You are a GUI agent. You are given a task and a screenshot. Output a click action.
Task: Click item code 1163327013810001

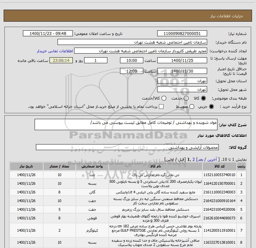point(219,242)
